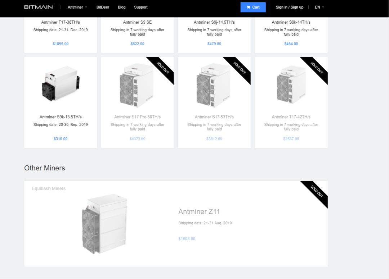Open Antminer S9 SE product title
The height and width of the screenshot is (279, 389).
pos(138,22)
